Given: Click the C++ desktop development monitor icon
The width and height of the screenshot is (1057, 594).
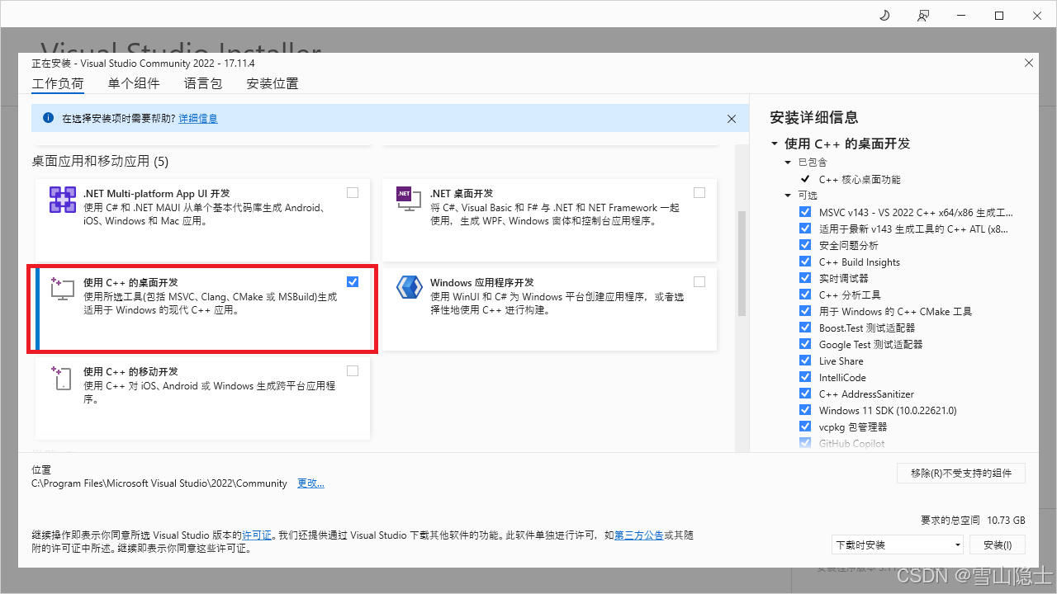Looking at the screenshot, I should click(63, 288).
